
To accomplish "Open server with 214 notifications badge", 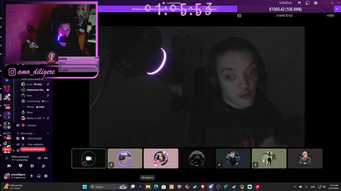I will (7, 106).
